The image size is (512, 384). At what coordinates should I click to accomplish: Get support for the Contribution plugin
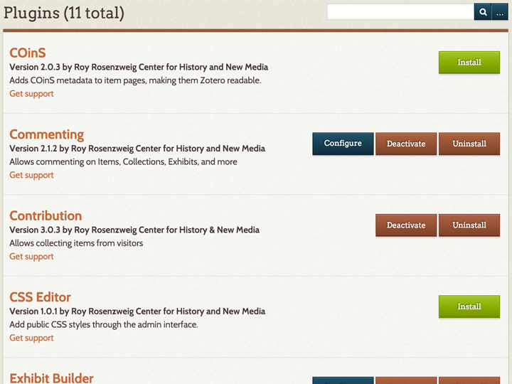pyautogui.click(x=32, y=256)
